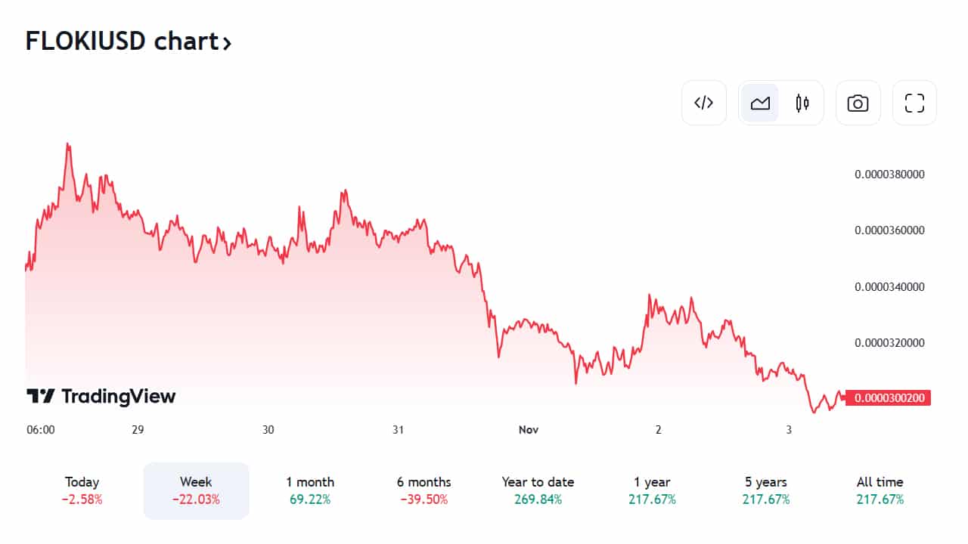Click the current price label 0.0000300200
The width and height of the screenshot is (968, 544).
pyautogui.click(x=888, y=398)
